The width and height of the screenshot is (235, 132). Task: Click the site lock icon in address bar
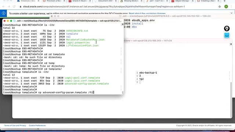pos(21,7)
